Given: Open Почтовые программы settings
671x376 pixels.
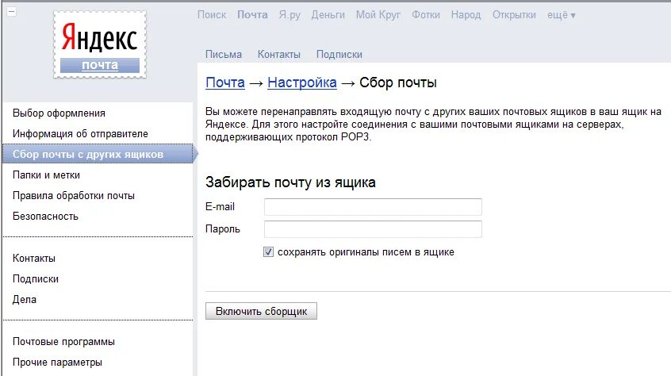Looking at the screenshot, I should coord(63,342).
